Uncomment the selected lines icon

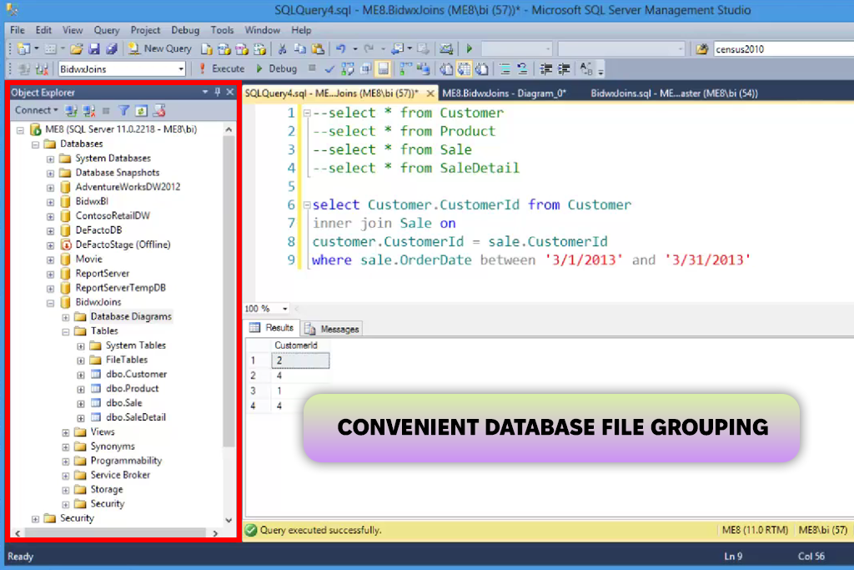pyautogui.click(x=522, y=69)
